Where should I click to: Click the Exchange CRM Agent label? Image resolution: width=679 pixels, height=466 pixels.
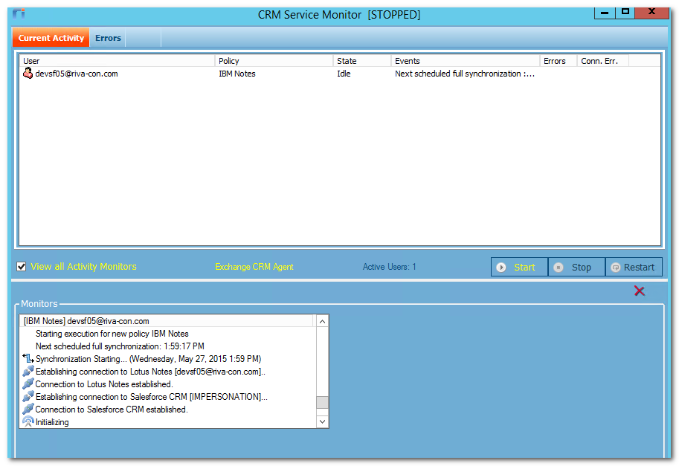[254, 267]
